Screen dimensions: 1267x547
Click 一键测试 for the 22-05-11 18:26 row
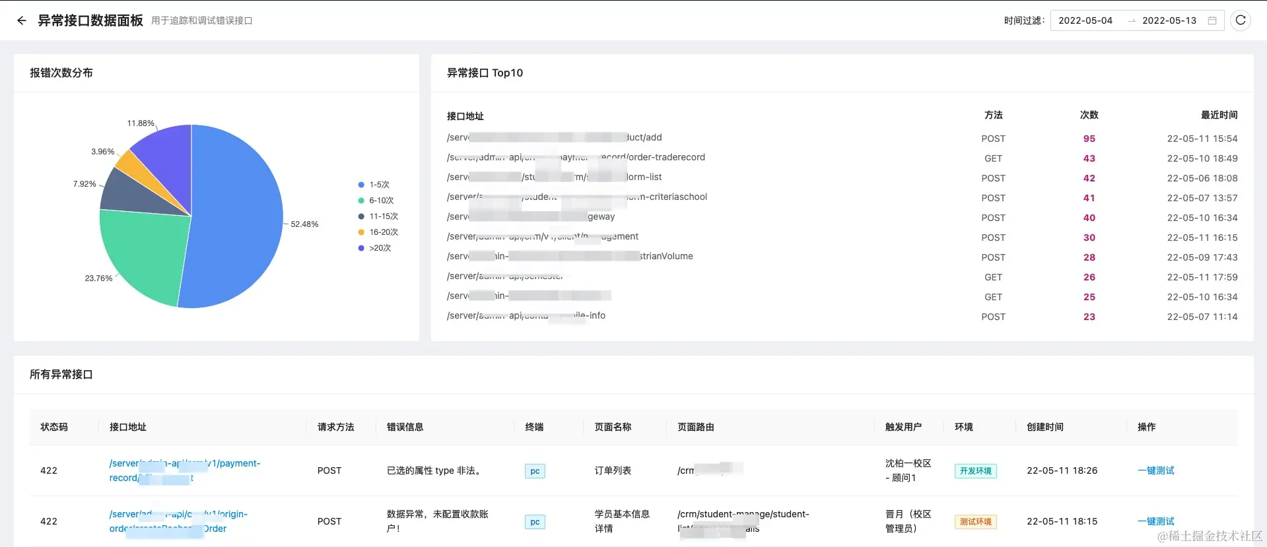click(x=1156, y=470)
